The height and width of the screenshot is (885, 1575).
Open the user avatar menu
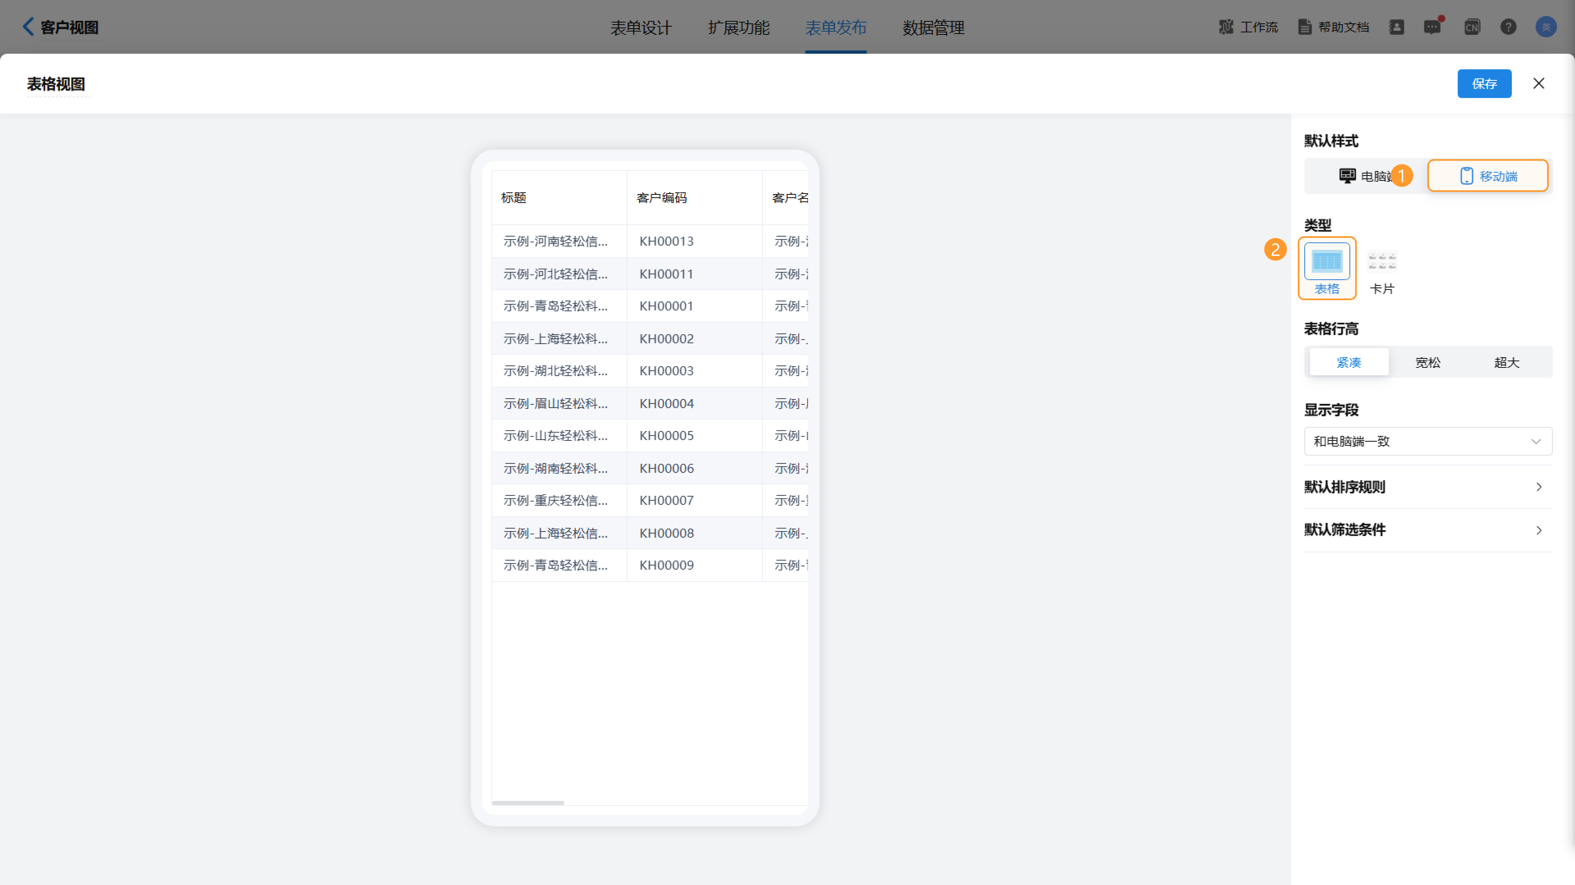pyautogui.click(x=1545, y=27)
